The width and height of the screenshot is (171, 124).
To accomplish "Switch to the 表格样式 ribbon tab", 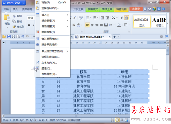I will click(93, 9).
